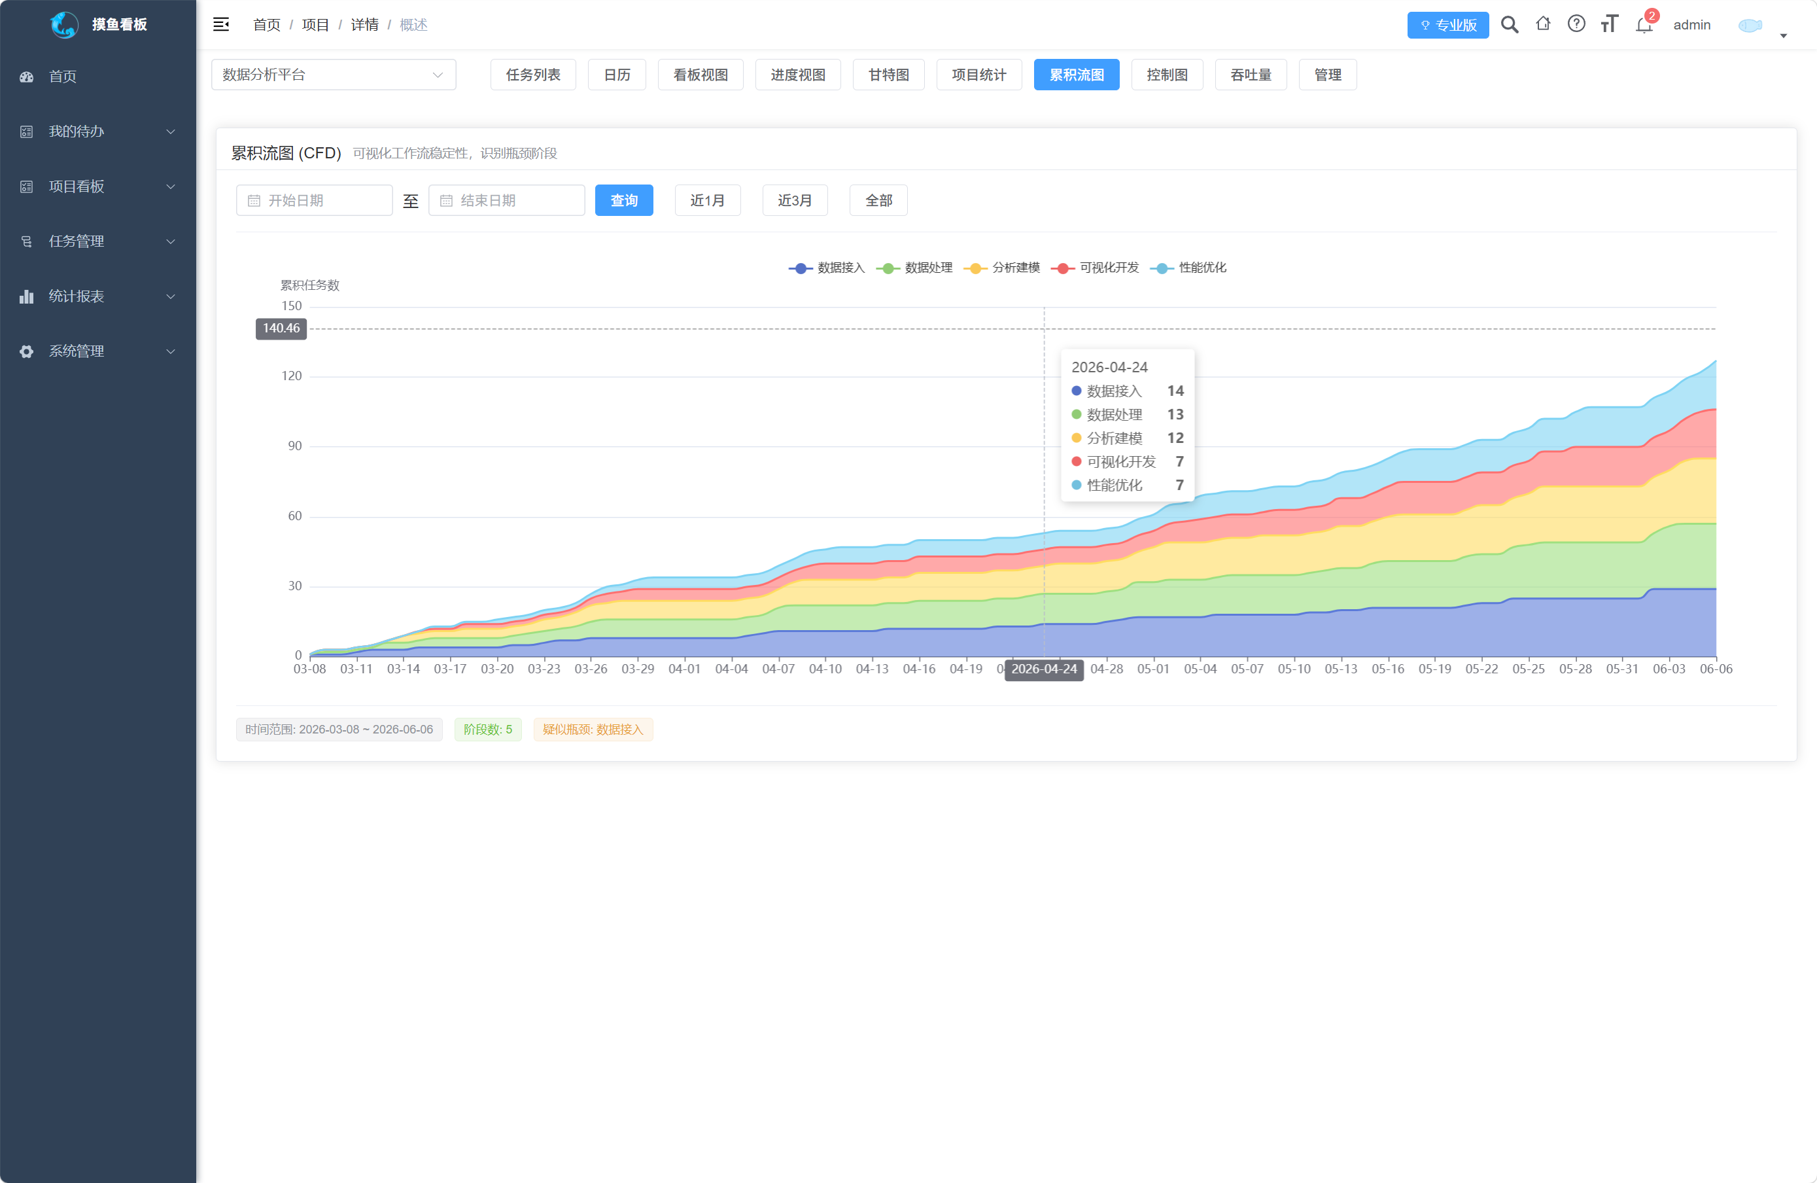Switch to the 吞吐量 tab
1817x1183 pixels.
(1251, 75)
